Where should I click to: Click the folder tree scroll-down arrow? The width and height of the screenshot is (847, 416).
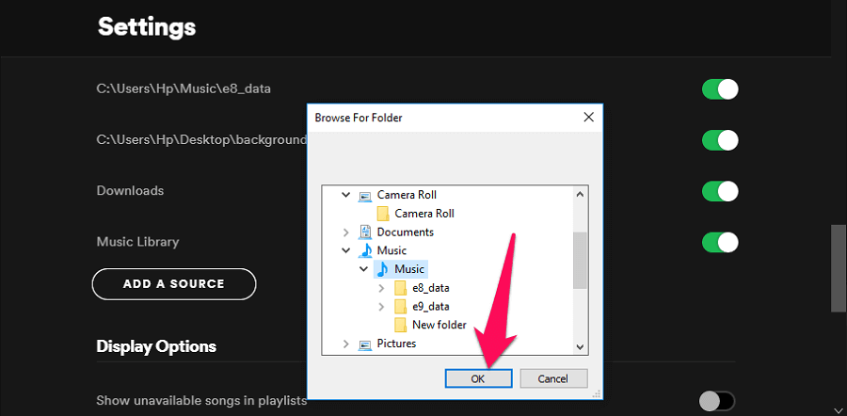(x=580, y=346)
